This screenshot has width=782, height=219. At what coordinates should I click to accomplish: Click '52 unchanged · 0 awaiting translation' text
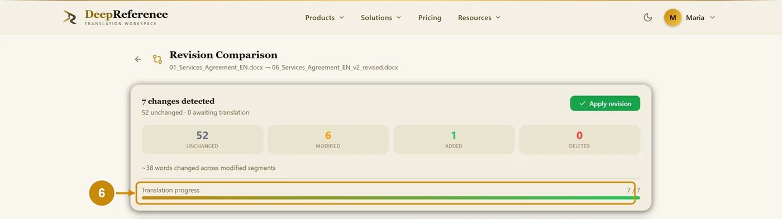tap(195, 112)
